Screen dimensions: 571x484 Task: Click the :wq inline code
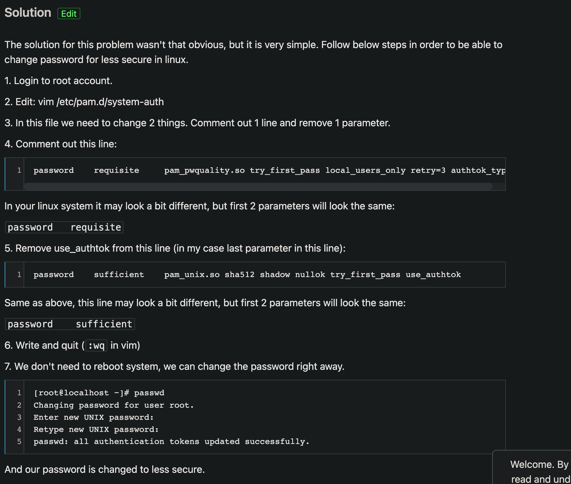(96, 346)
